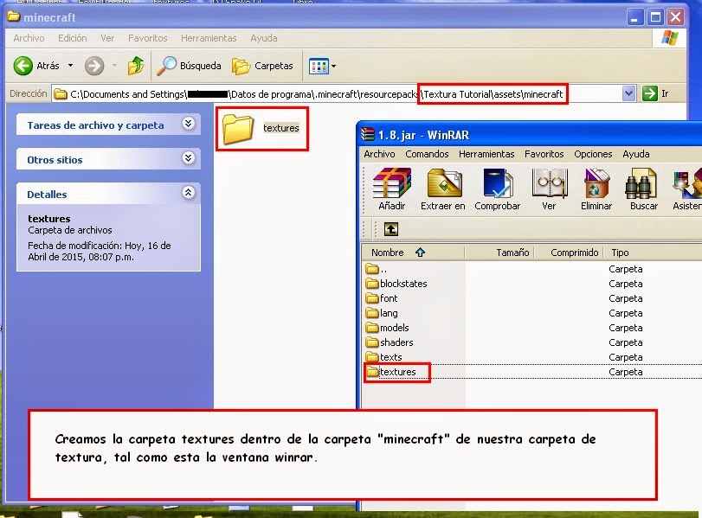Collapse the Detalles panel

[189, 192]
